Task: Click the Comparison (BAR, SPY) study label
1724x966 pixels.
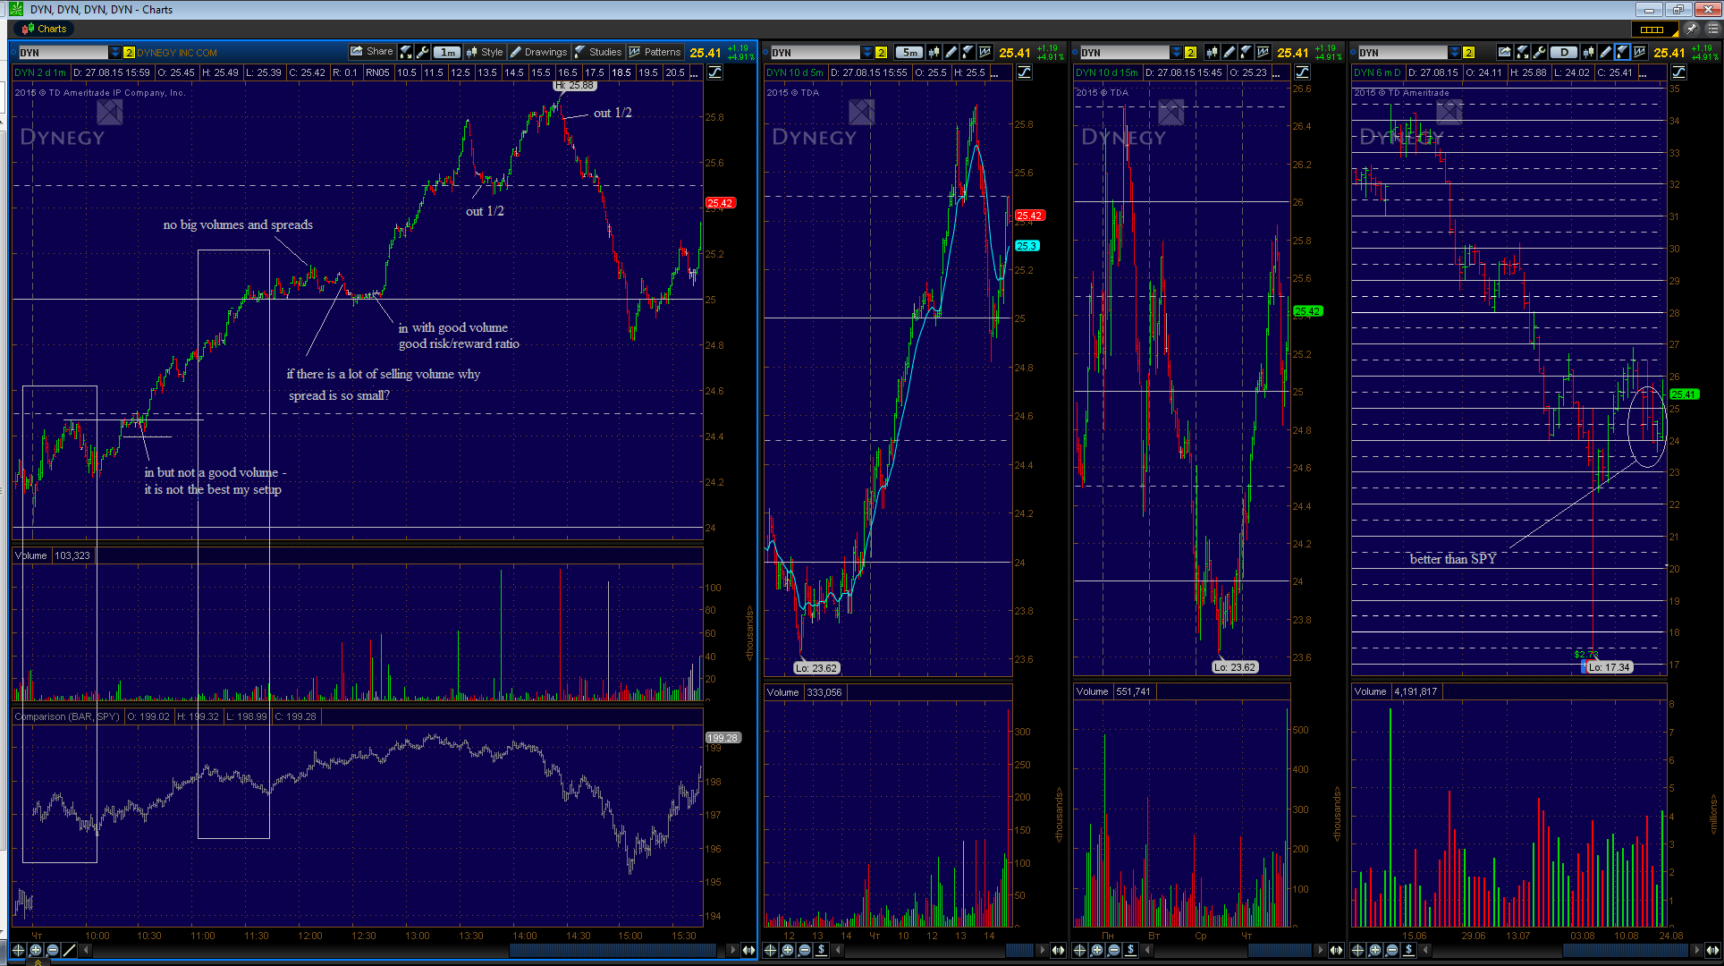Action: [x=67, y=716]
